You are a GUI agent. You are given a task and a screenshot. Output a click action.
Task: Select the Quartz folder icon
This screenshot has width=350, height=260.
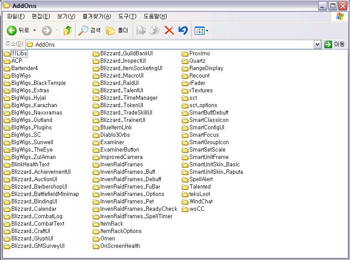pos(185,61)
